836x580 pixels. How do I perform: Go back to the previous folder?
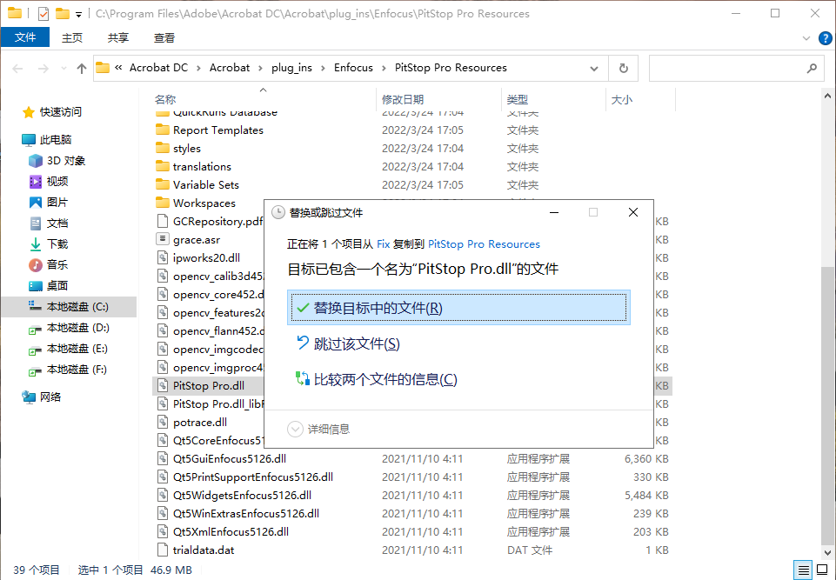point(17,68)
